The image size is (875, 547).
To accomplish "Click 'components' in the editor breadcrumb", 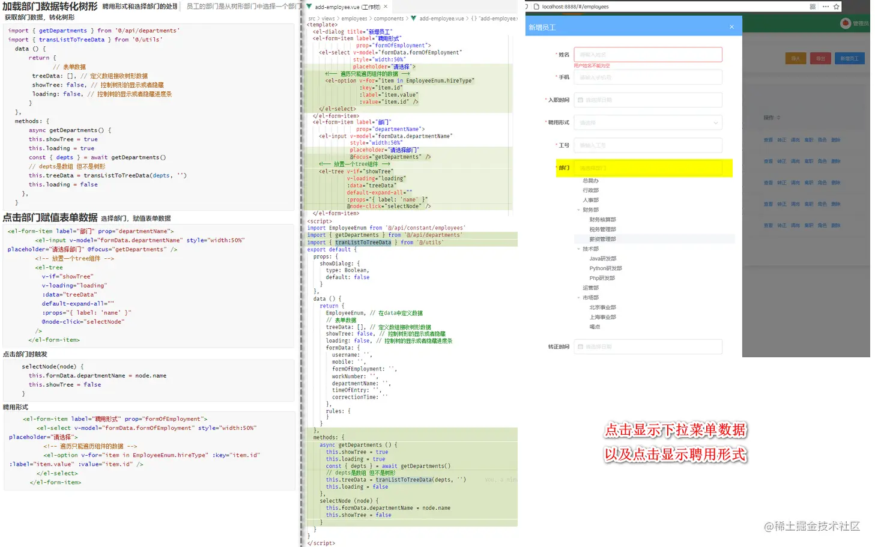I will coord(389,19).
